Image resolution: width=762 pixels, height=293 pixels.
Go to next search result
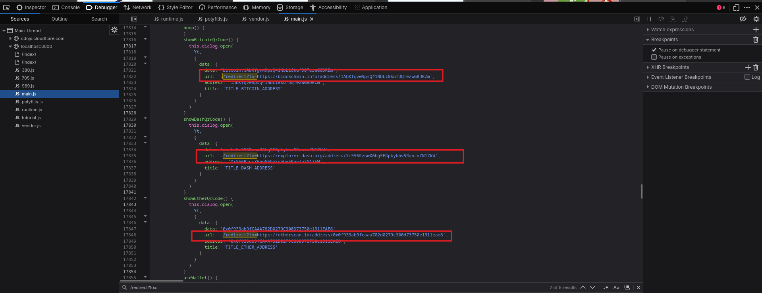click(592, 287)
